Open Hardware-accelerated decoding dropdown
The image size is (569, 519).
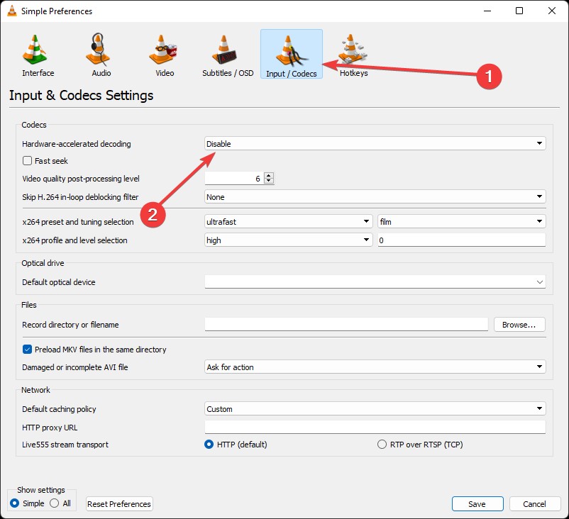point(375,144)
